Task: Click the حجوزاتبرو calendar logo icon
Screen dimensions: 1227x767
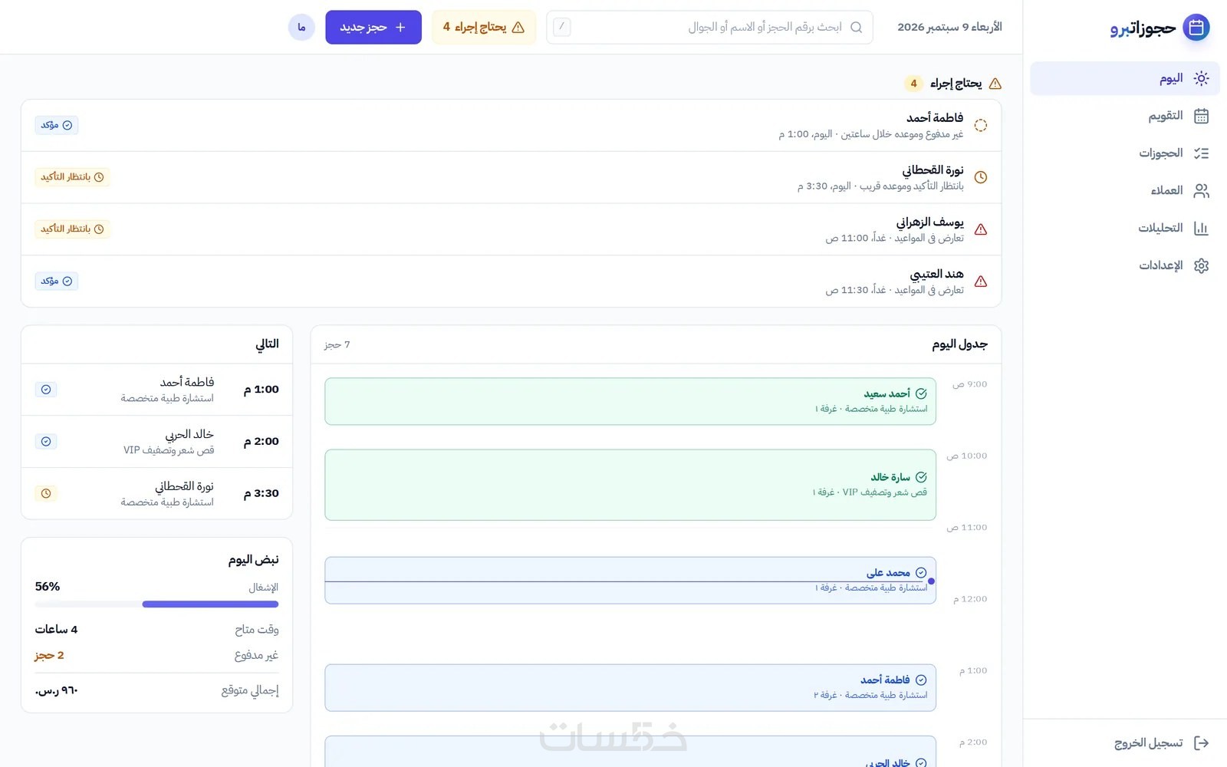Action: tap(1196, 28)
